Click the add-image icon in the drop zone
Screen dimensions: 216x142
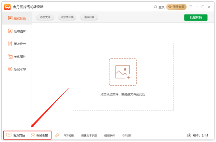point(123,72)
